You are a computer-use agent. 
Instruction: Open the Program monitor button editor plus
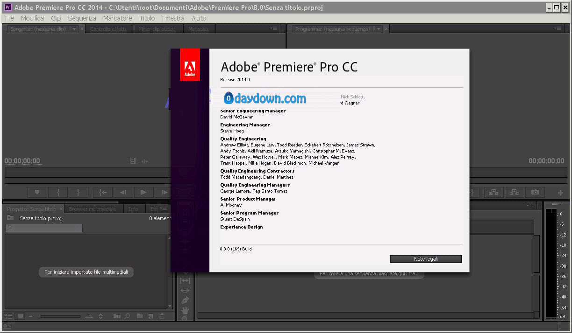561,193
